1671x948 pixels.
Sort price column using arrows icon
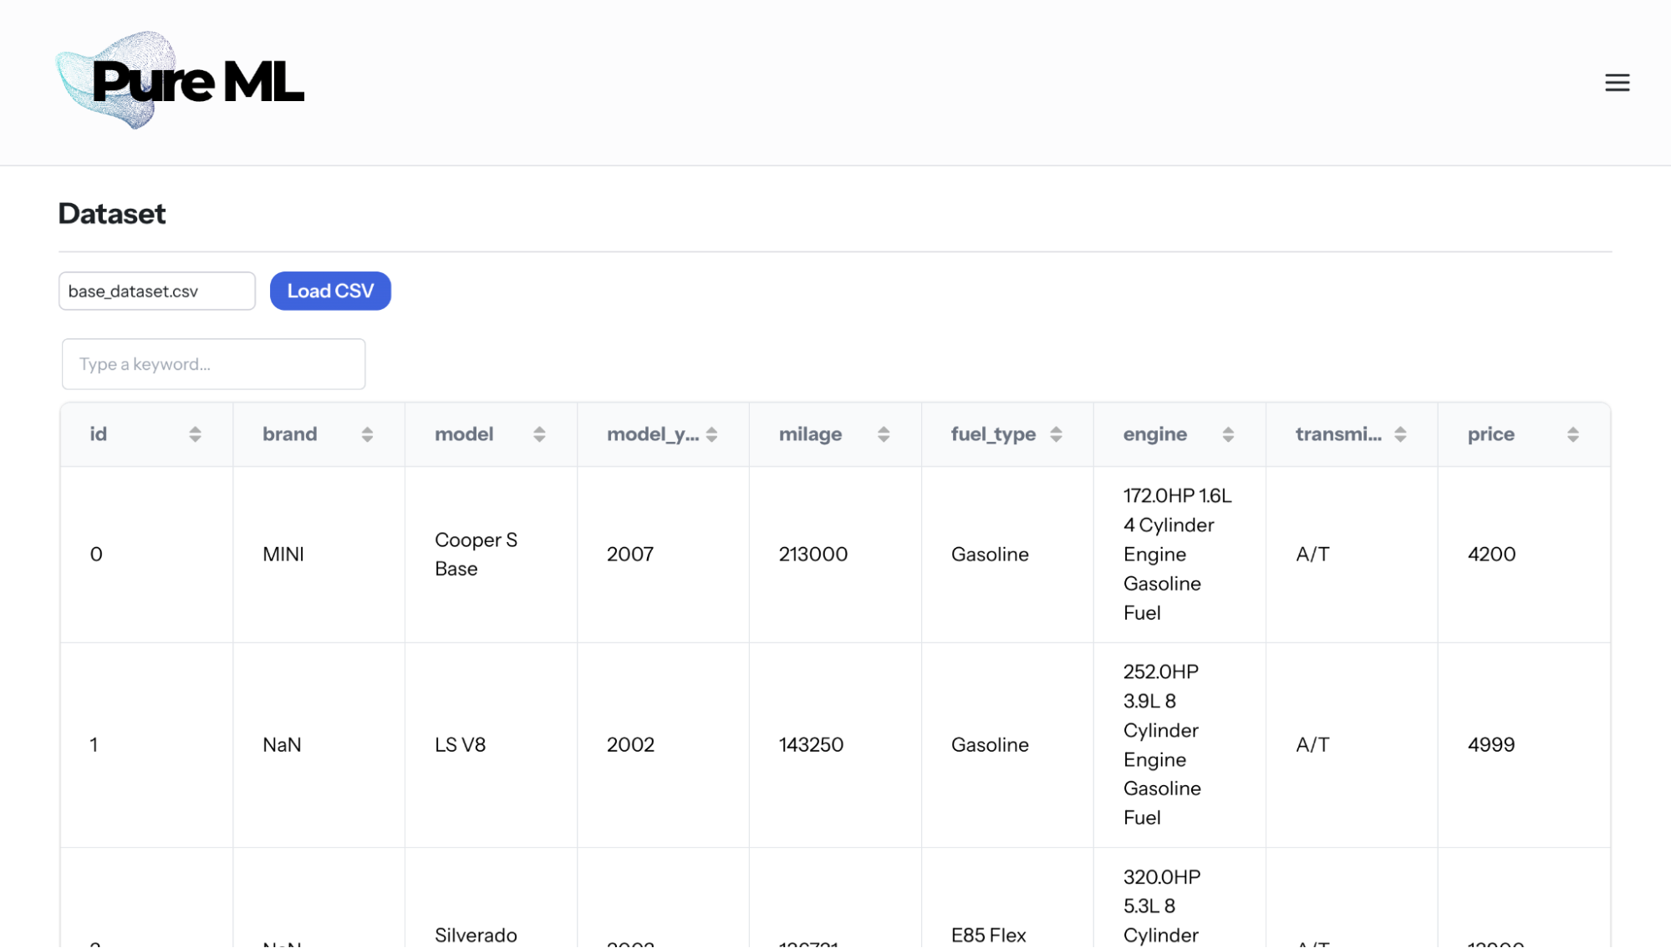1572,434
